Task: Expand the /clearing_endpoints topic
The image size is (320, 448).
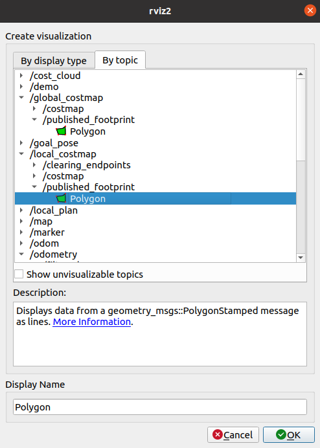Action: pos(34,165)
